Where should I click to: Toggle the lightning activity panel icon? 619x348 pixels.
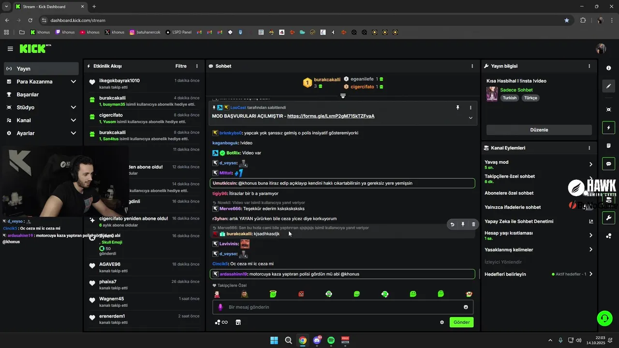(x=609, y=128)
